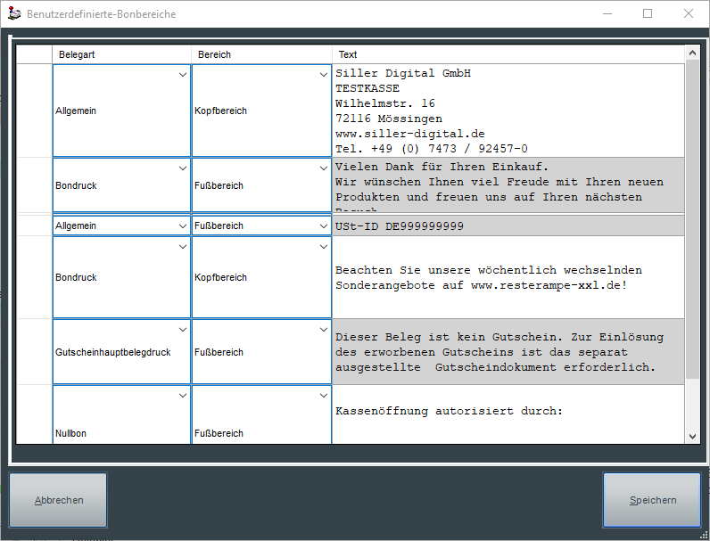Open Belegart dropdown for Gutscheinhauptbelegdruck row
The height and width of the screenshot is (541, 710).
[182, 330]
